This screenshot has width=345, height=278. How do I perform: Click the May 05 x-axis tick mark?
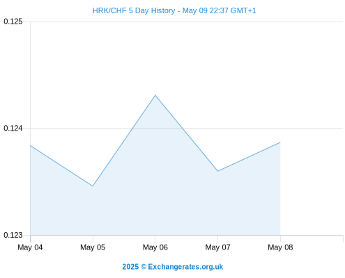coord(93,238)
